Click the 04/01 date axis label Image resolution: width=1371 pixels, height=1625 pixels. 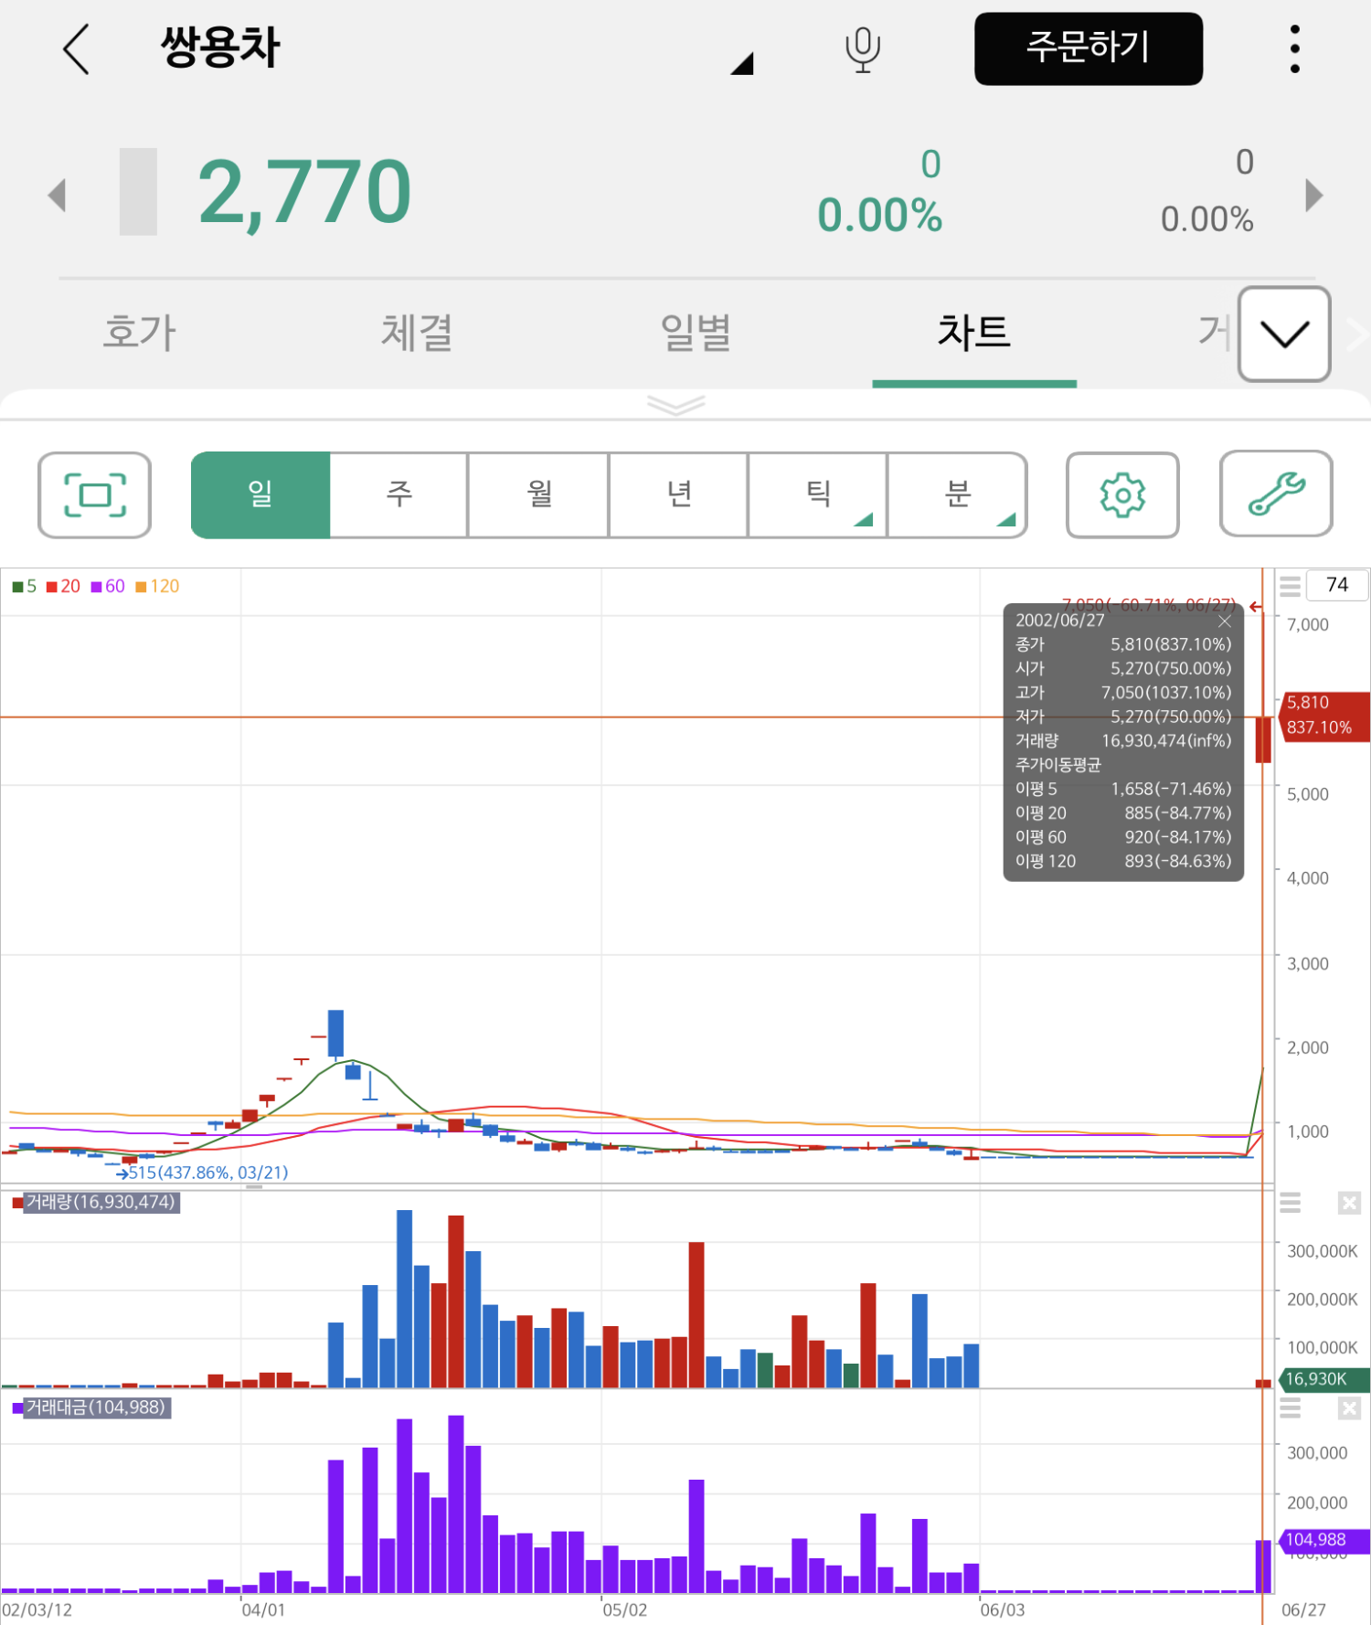(263, 1609)
